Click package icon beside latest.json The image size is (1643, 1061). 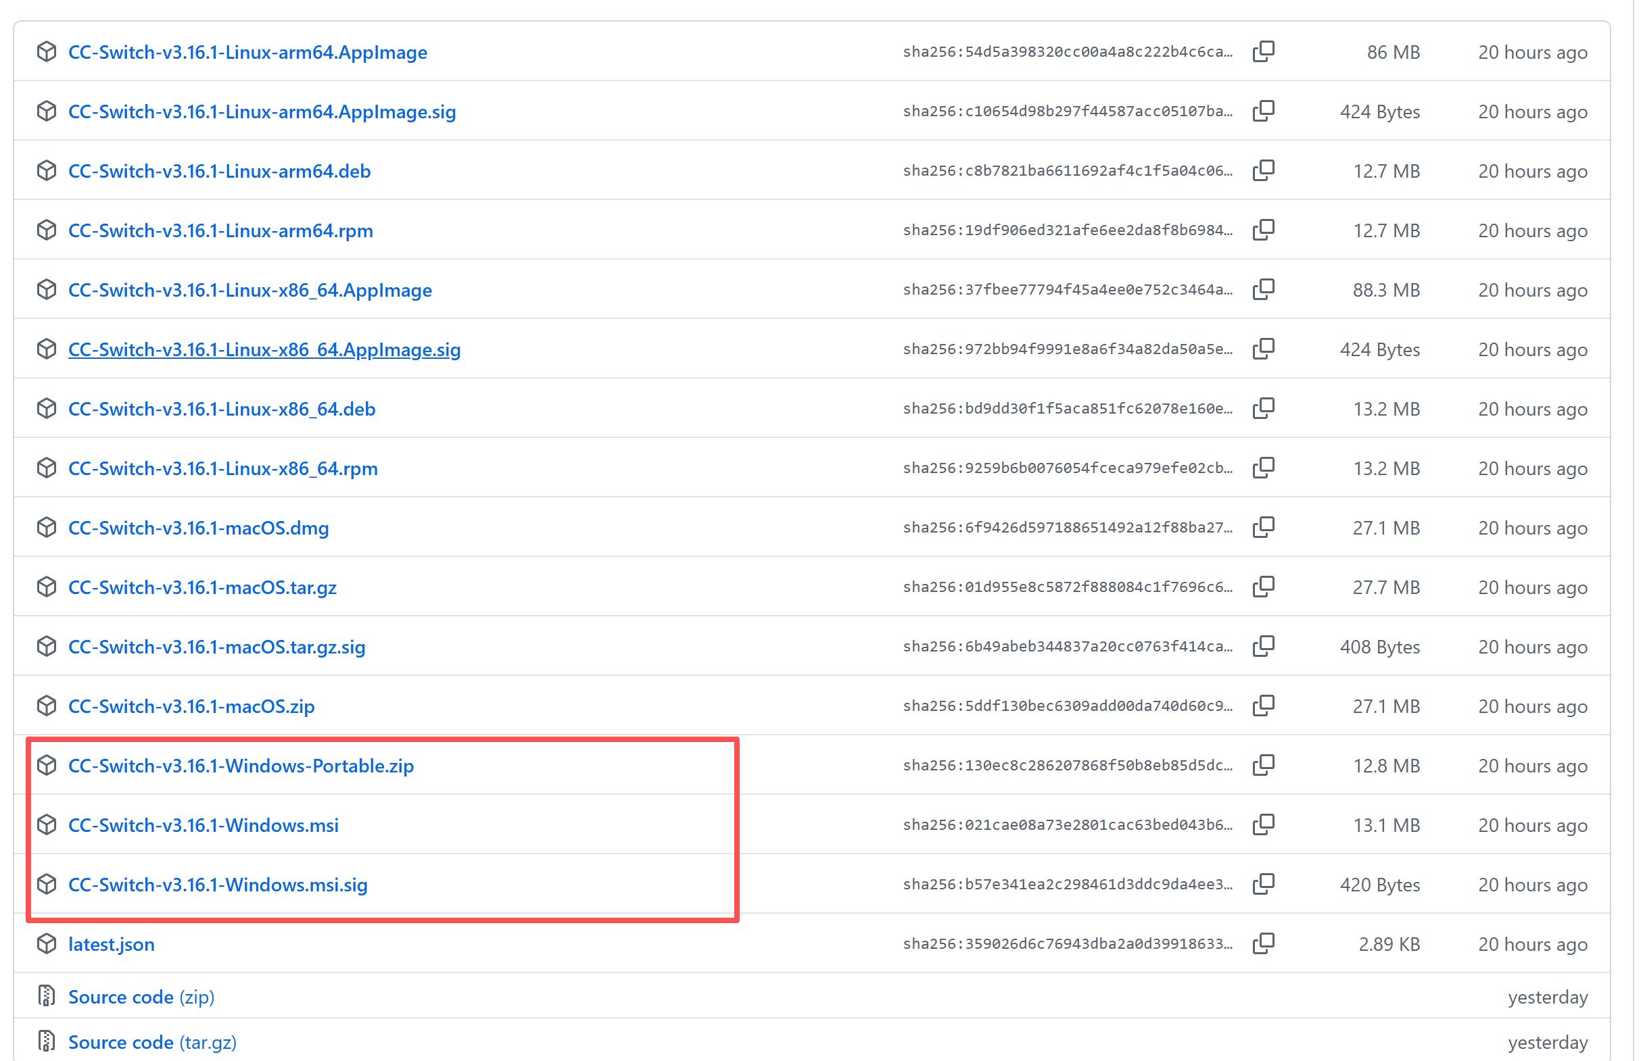point(46,944)
